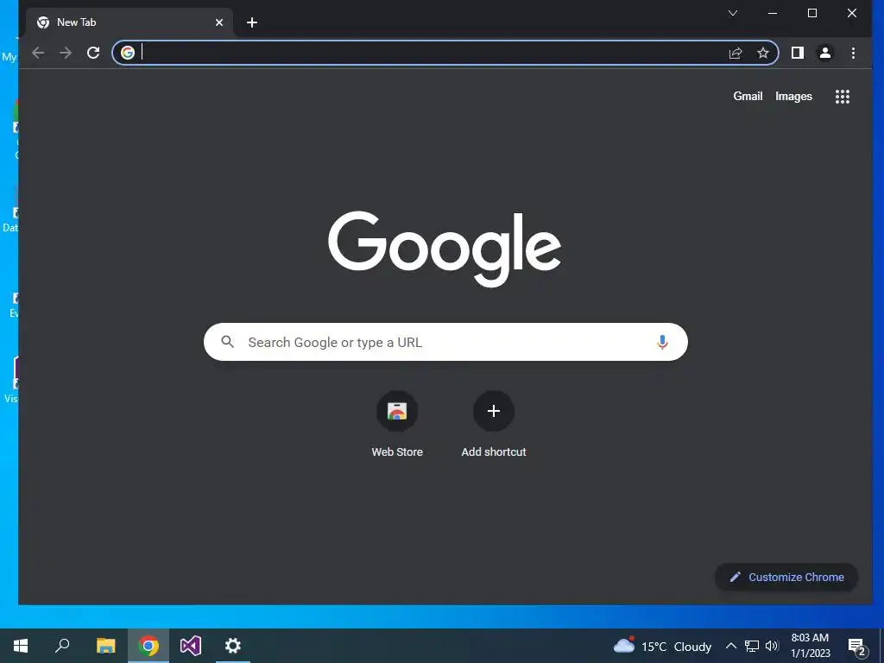
Task: Reload the current page
Action: [93, 53]
